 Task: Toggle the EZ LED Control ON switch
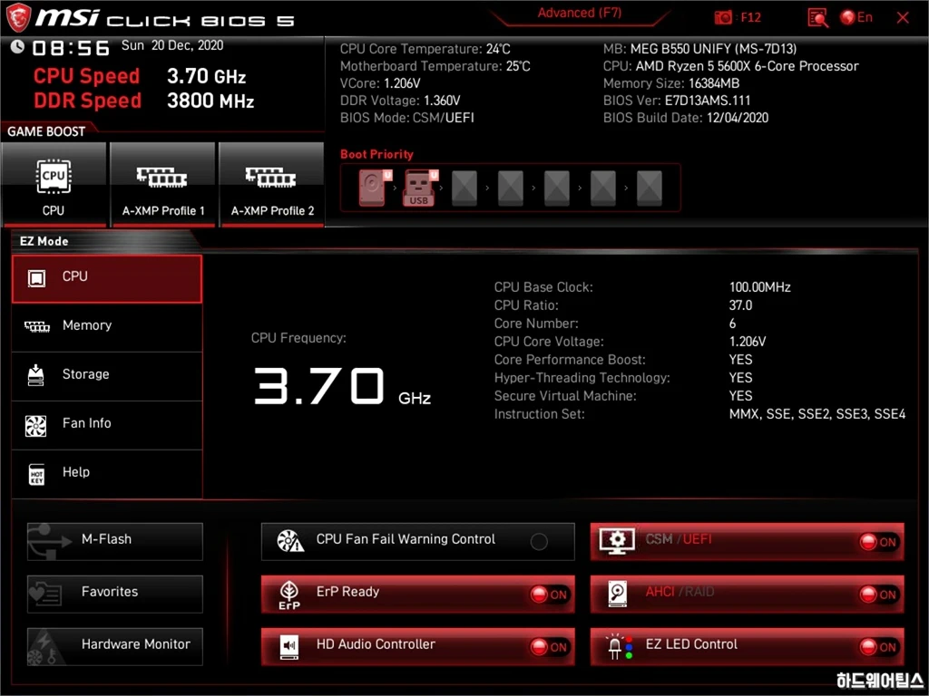tap(878, 647)
